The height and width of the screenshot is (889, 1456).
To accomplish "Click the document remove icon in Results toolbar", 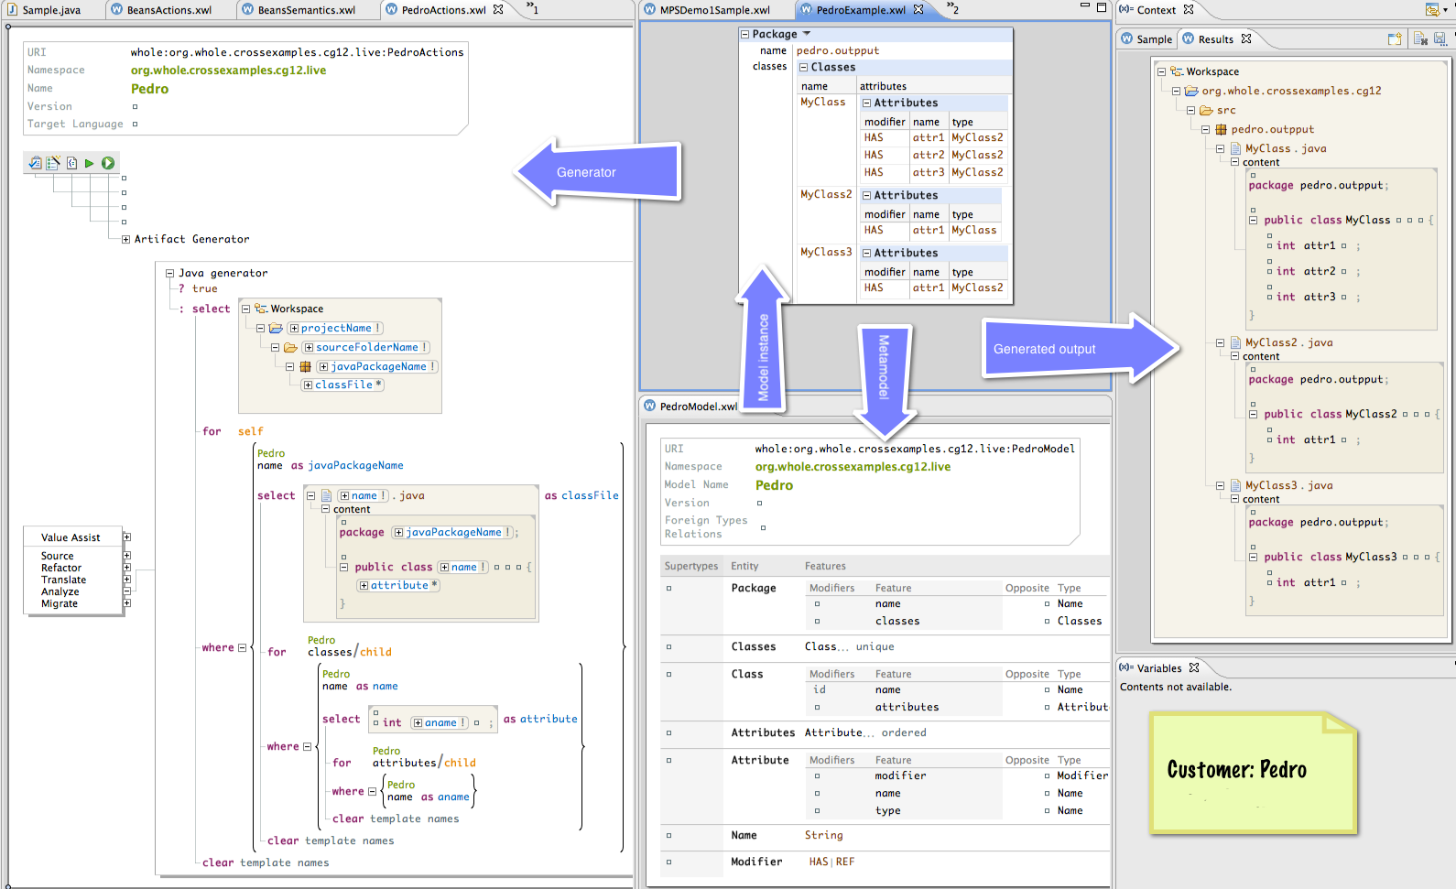I will coord(1419,39).
